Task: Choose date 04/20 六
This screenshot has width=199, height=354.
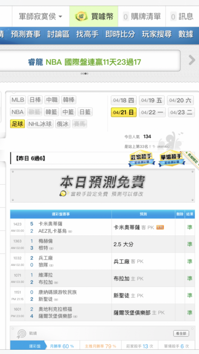Action: pyautogui.click(x=180, y=101)
